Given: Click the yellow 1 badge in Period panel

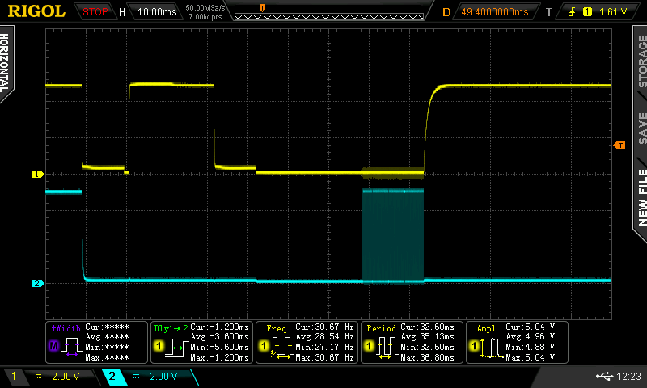Looking at the screenshot, I should pos(370,346).
